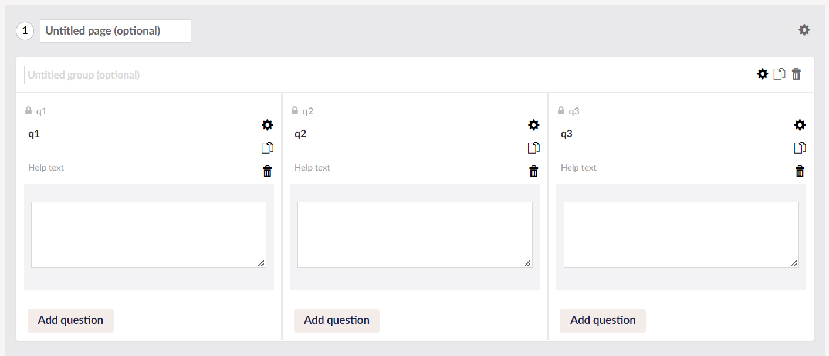829x356 pixels.
Task: Click Add question under q1
Action: pos(70,320)
